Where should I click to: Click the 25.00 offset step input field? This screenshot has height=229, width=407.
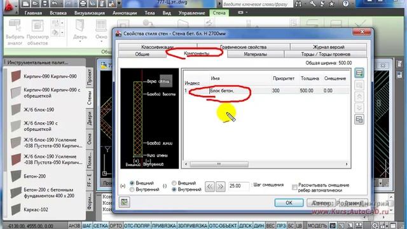[x=238, y=186]
